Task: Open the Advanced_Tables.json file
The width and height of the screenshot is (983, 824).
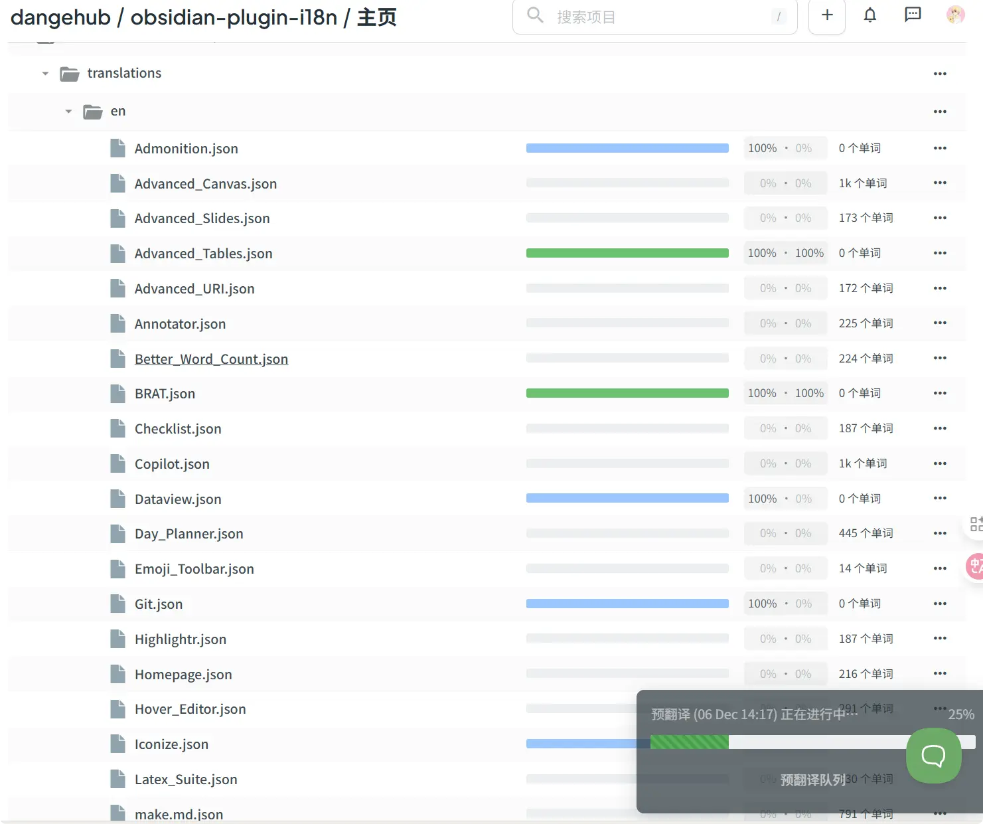Action: pyautogui.click(x=203, y=254)
